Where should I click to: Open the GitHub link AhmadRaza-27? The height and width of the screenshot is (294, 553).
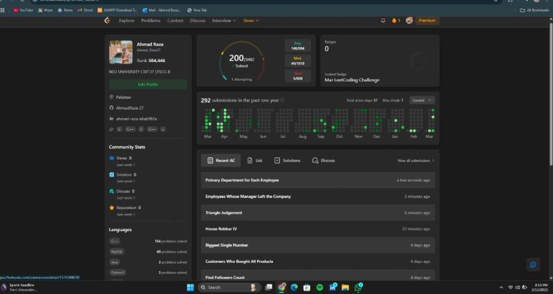129,108
